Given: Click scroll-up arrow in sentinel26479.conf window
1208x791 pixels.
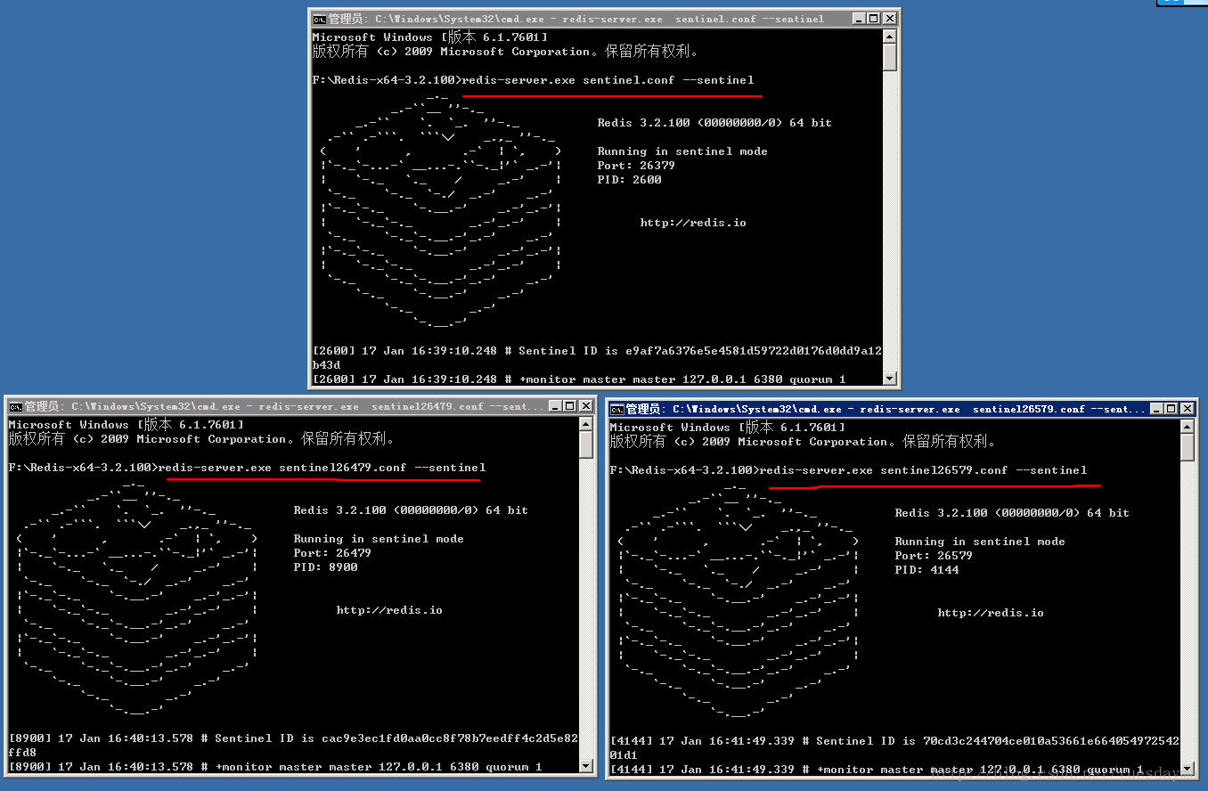Looking at the screenshot, I should (x=585, y=424).
